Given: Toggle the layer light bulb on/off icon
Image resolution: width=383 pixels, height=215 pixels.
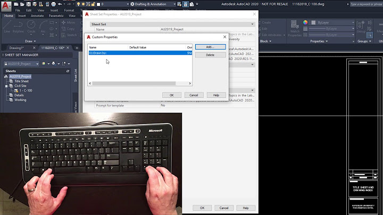Looking at the screenshot, I should click(78, 4).
